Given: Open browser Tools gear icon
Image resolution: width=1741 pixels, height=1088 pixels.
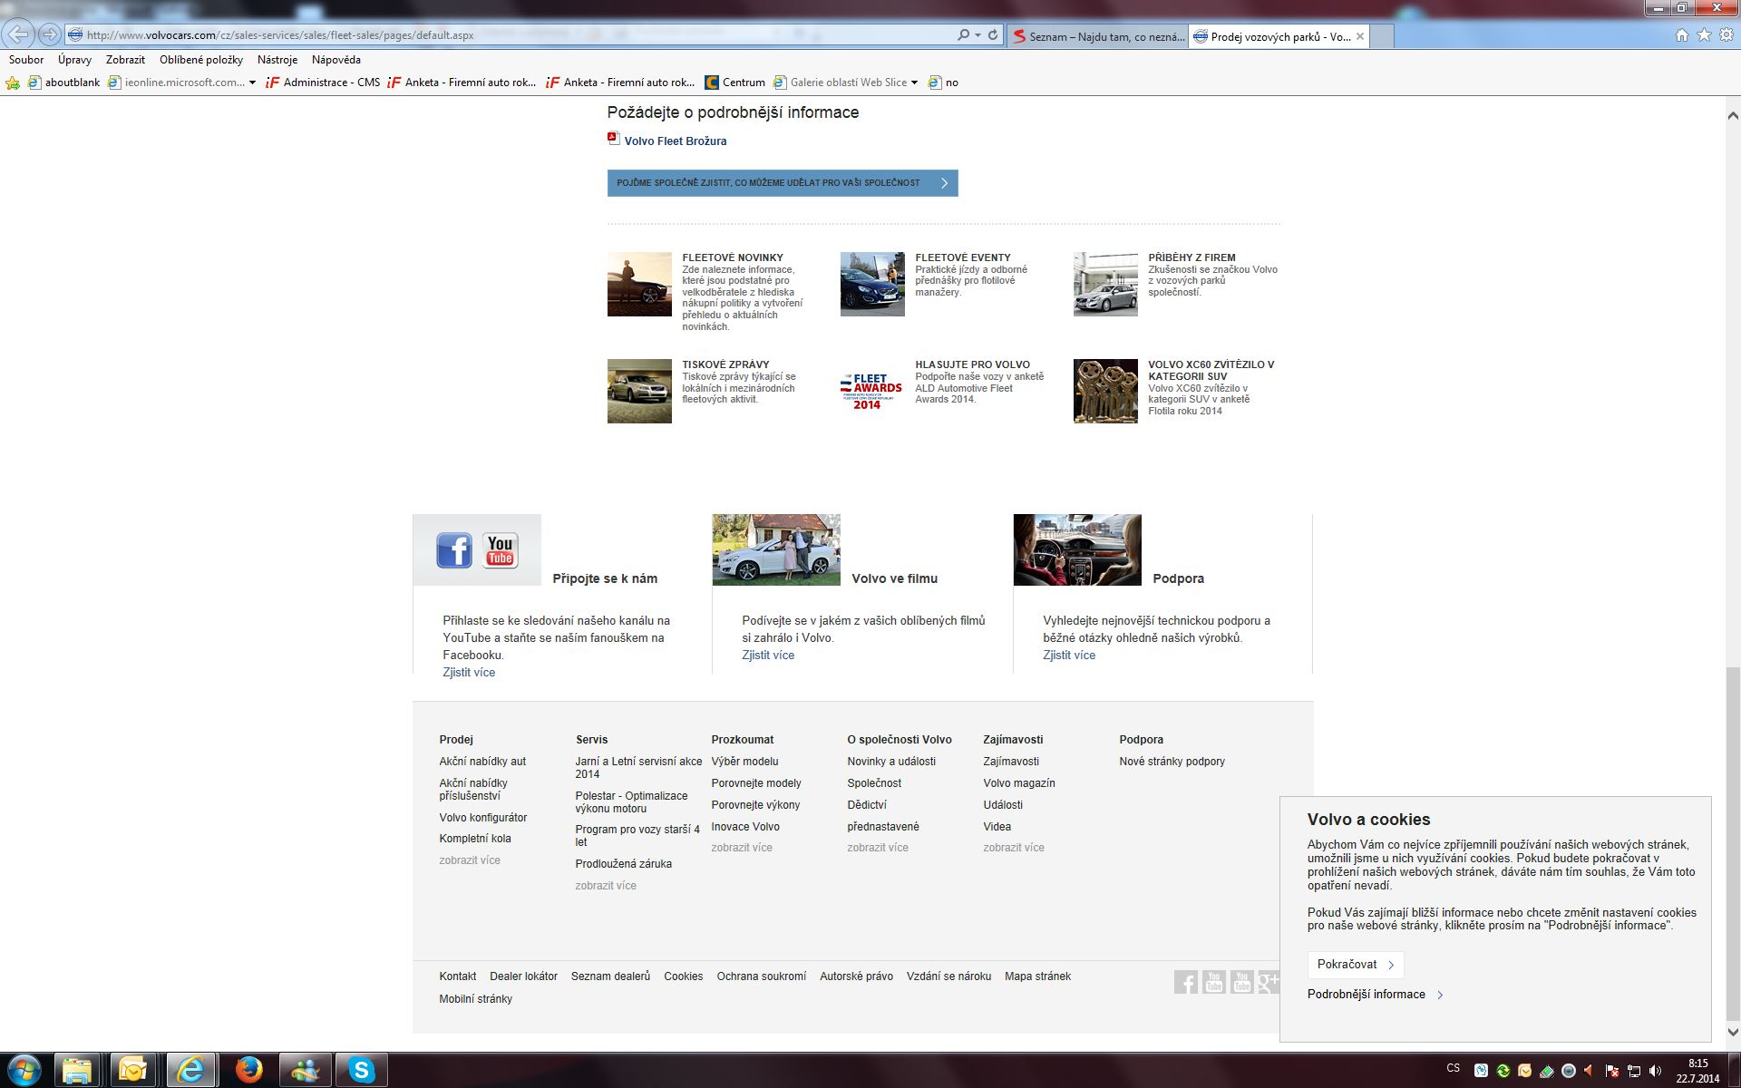Looking at the screenshot, I should click(1726, 35).
